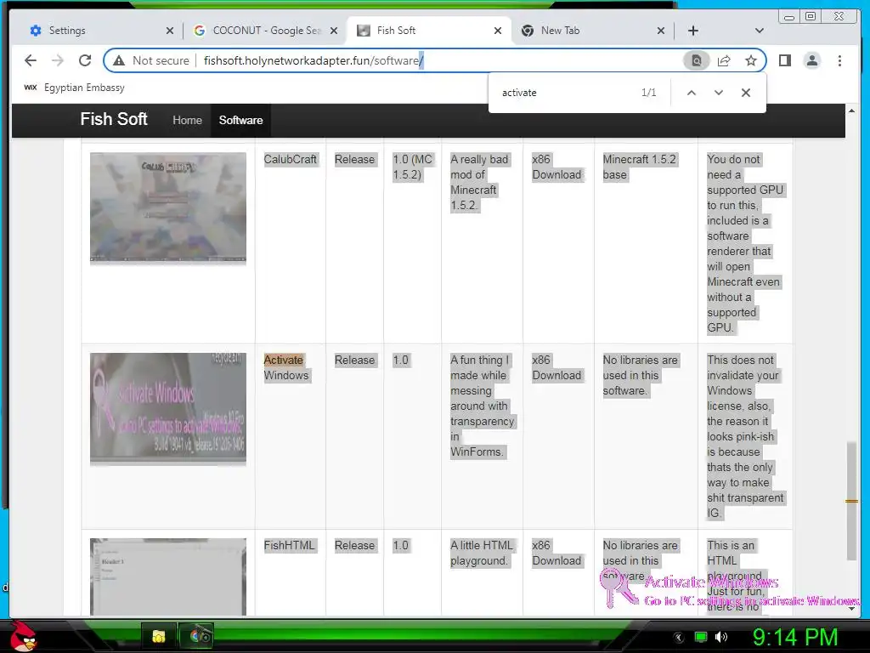Reload the Fish Soft page
This screenshot has height=653, width=870.
pos(85,60)
